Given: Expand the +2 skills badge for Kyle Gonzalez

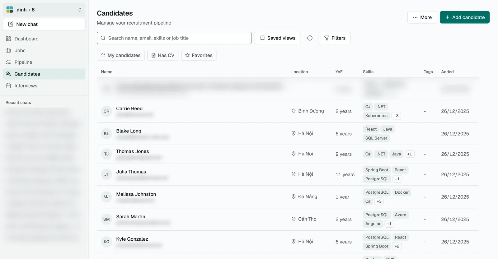Looking at the screenshot, I should point(397,246).
